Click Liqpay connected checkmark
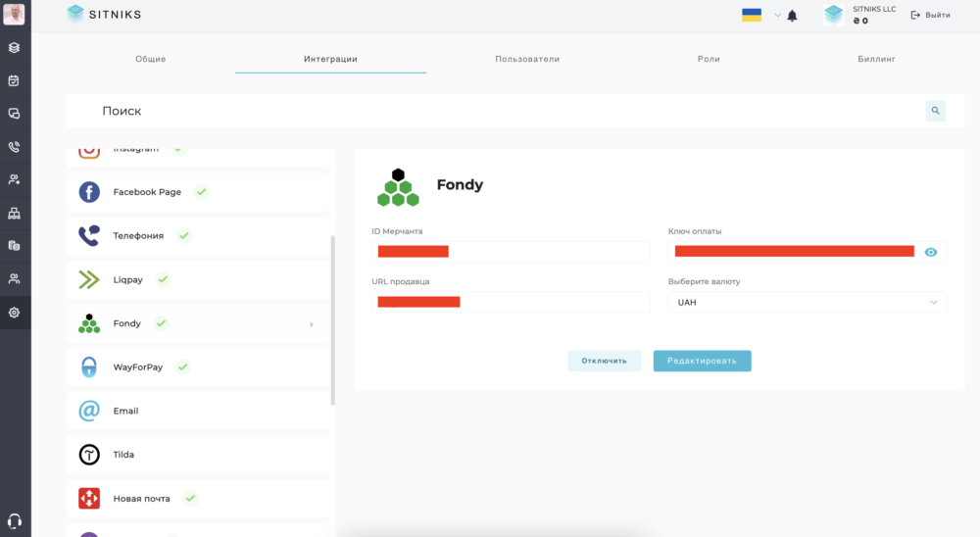Image resolution: width=980 pixels, height=537 pixels. (x=163, y=279)
